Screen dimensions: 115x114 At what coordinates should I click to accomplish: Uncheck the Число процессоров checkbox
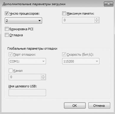click(7, 13)
